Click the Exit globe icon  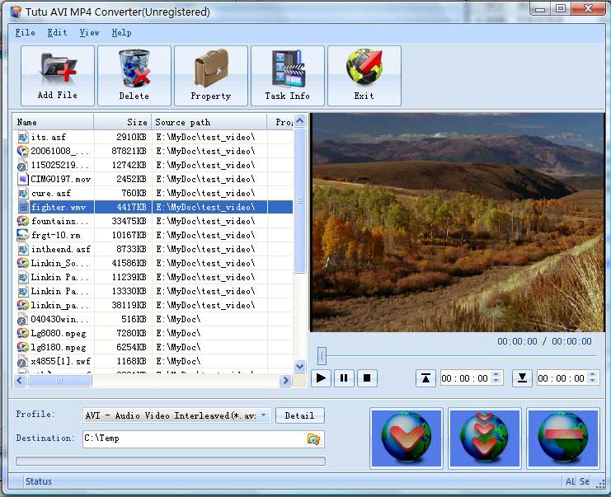tap(364, 67)
